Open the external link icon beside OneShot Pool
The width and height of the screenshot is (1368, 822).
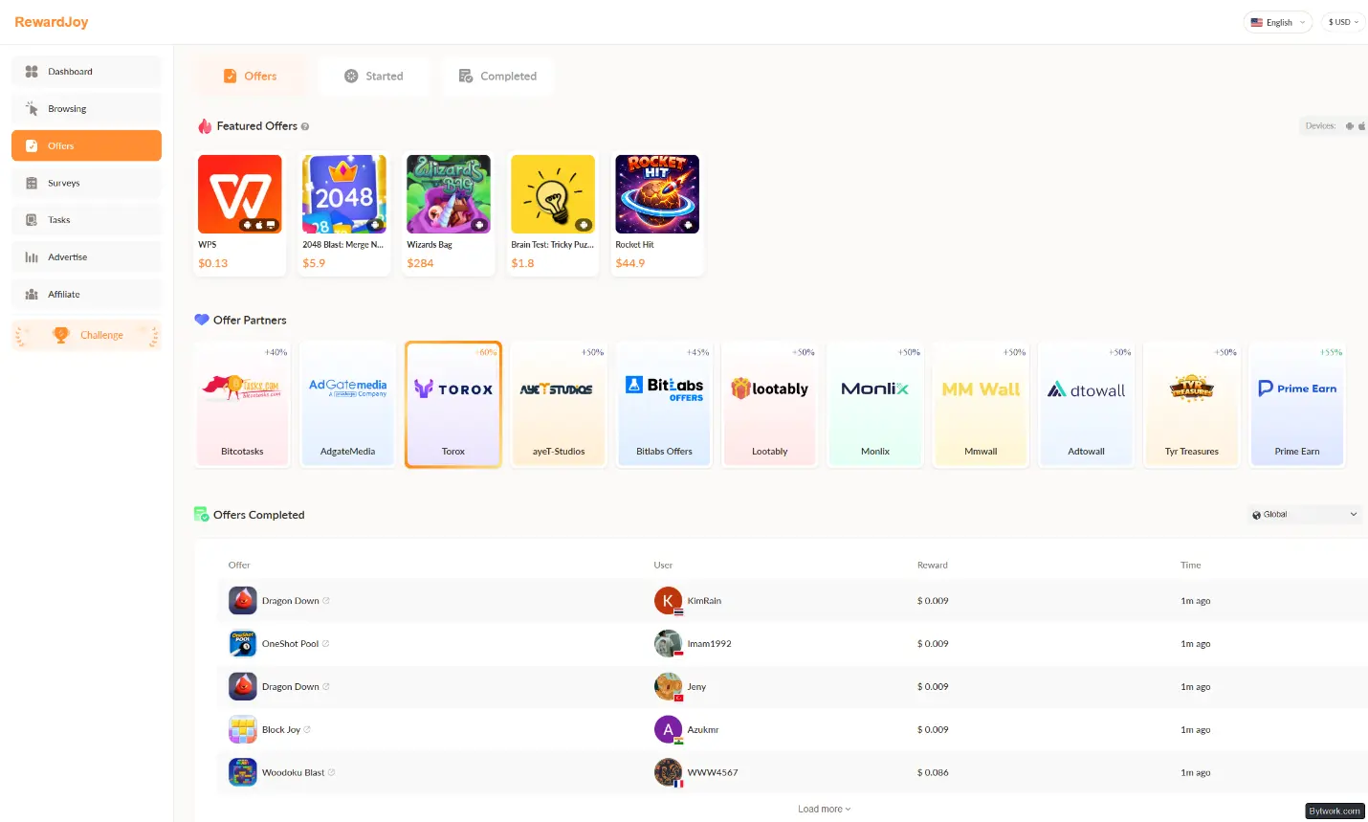325,644
